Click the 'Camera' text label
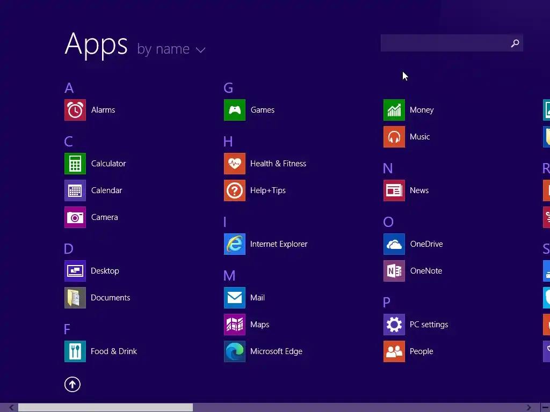Screen dimensions: 550x412 (105, 217)
